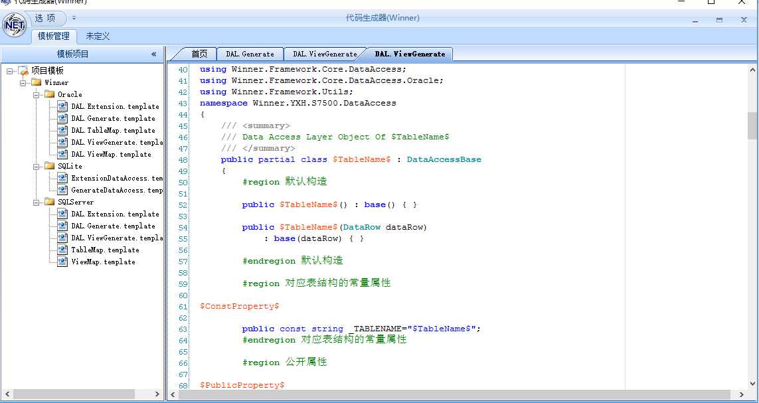Select TableMap.template under SQLServer
This screenshot has height=403, width=759.
coord(105,250)
